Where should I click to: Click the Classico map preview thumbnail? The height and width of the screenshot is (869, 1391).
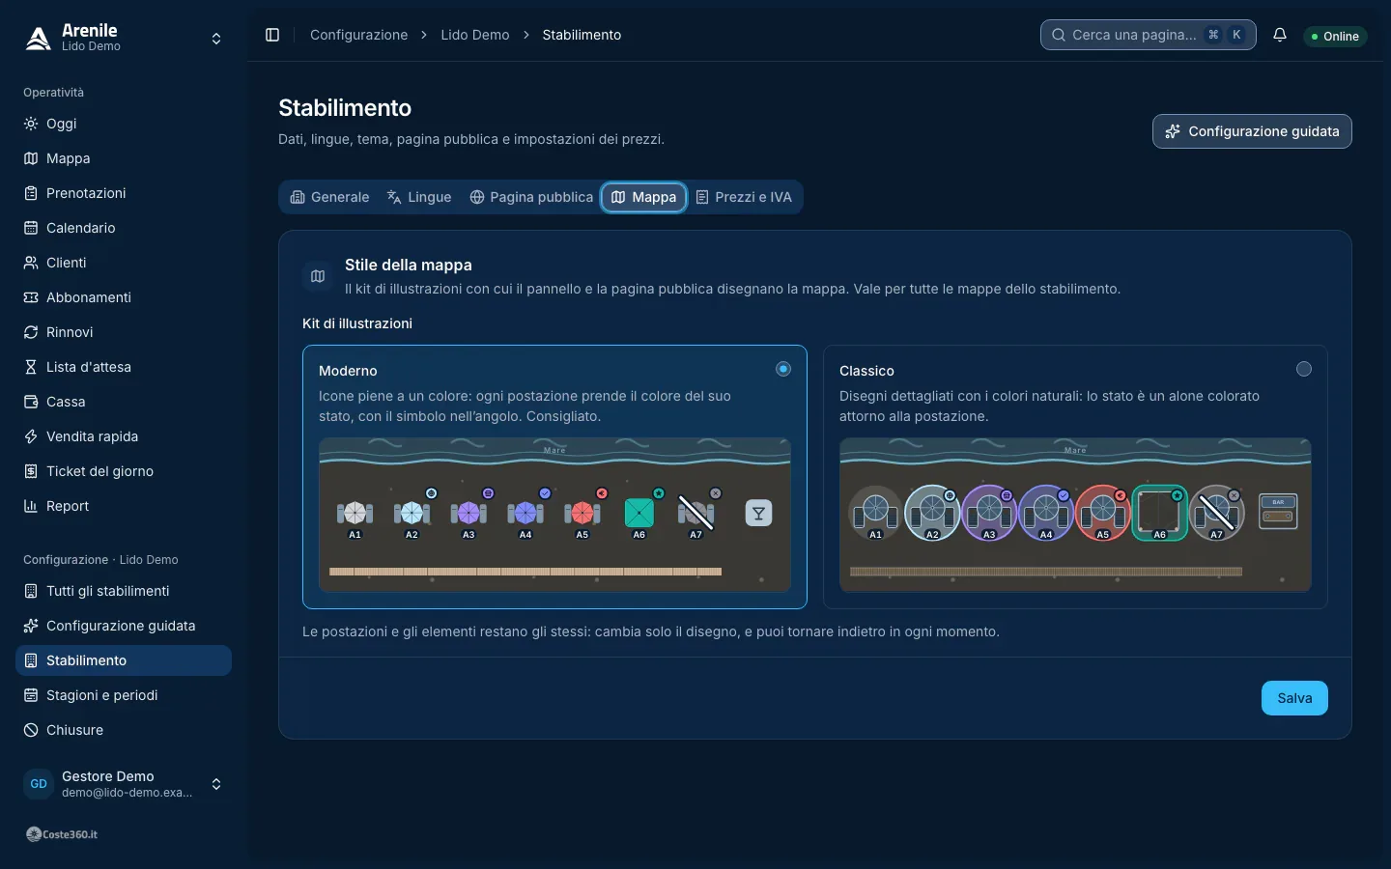point(1075,515)
